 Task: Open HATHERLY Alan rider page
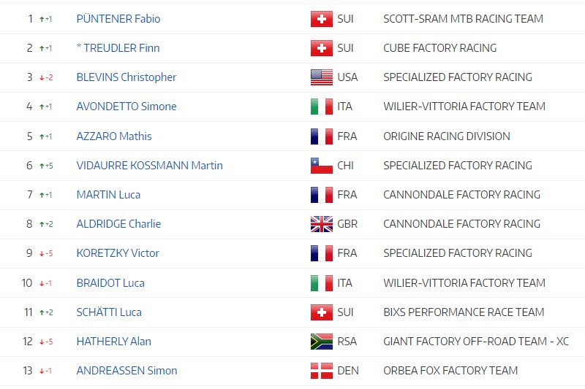[x=114, y=342]
